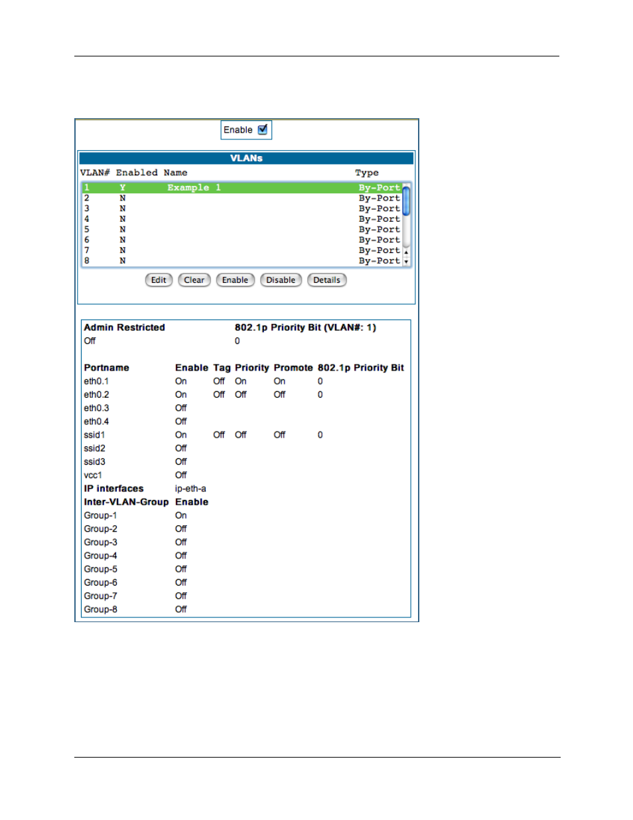This screenshot has width=633, height=820.
Task: Click the 802.1p Priority Bit (VLAN#: 1) heading
Action: [x=305, y=327]
